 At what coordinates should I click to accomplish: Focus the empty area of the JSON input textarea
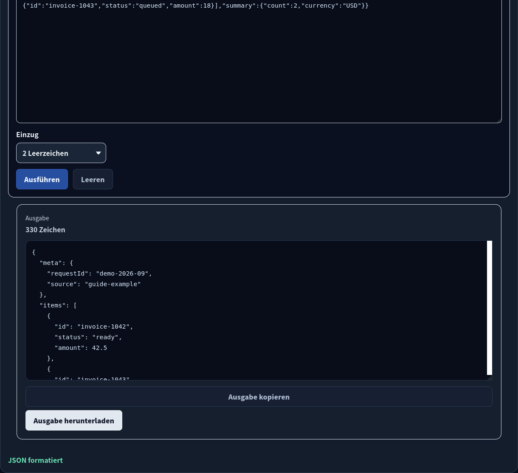point(259,68)
